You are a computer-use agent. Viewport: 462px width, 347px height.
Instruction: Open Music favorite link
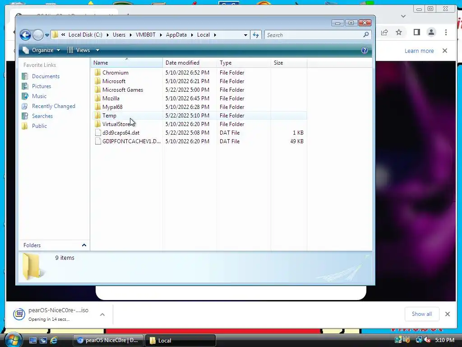tap(39, 96)
